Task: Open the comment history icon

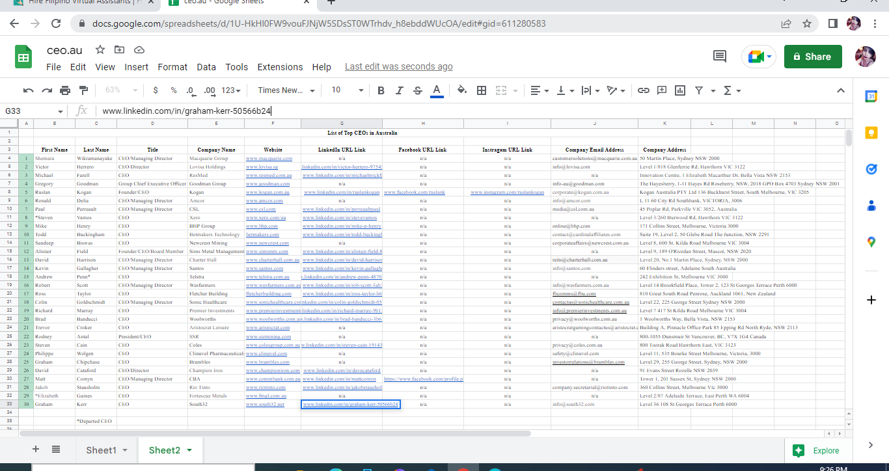Action: (720, 57)
